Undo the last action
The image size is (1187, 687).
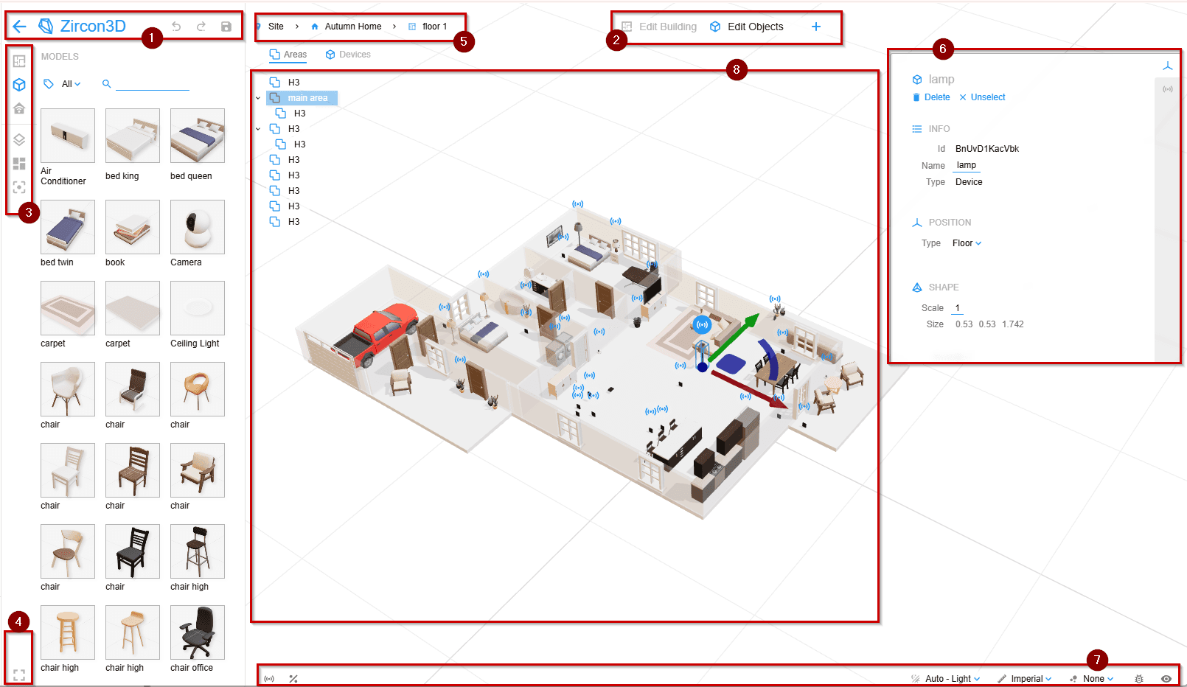(177, 26)
